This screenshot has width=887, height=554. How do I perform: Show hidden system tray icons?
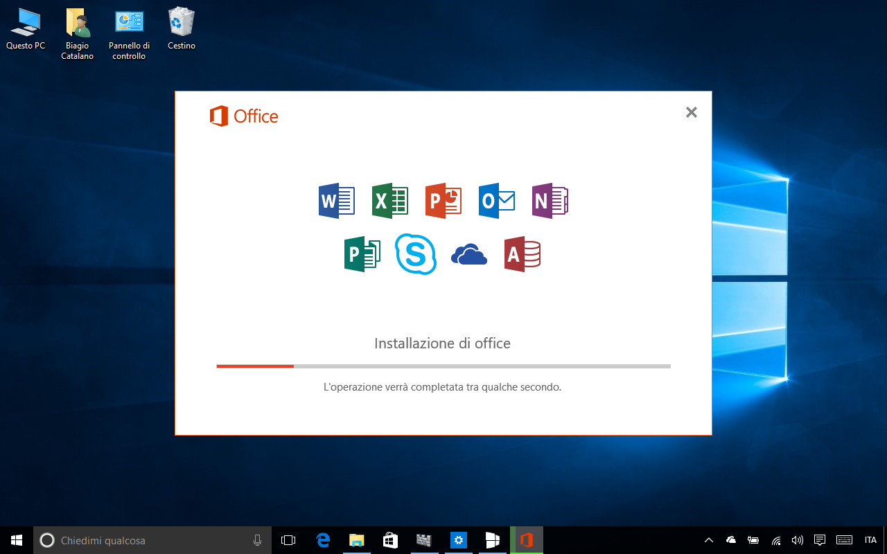(x=709, y=540)
